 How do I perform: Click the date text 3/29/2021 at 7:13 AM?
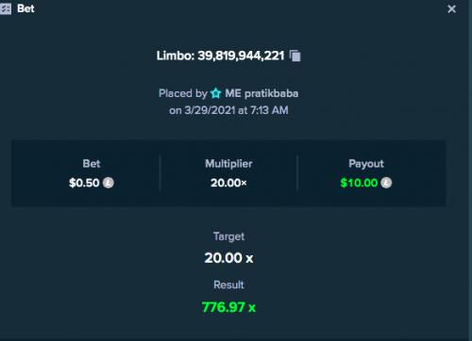point(236,110)
